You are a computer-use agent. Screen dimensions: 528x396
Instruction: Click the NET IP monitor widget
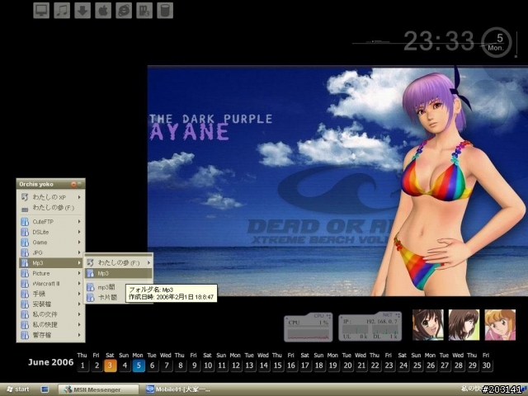370,327
